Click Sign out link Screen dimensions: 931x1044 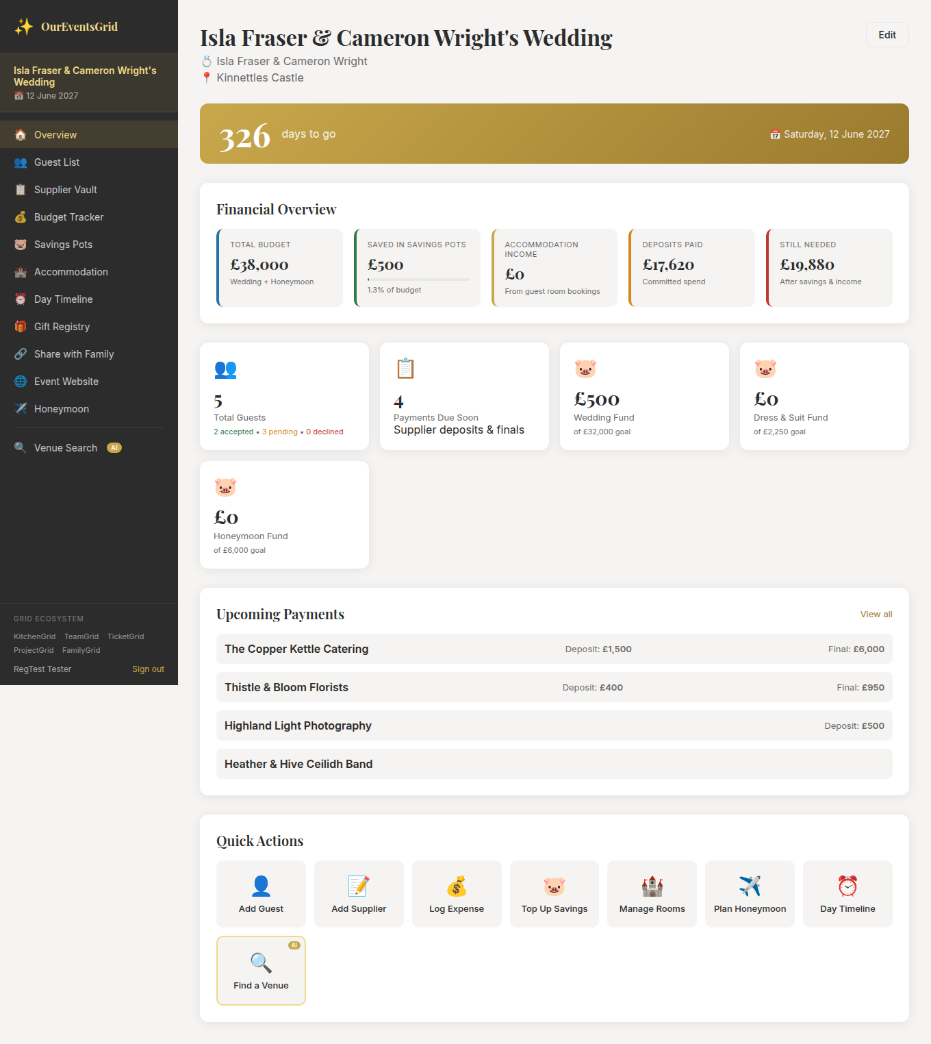tap(148, 669)
